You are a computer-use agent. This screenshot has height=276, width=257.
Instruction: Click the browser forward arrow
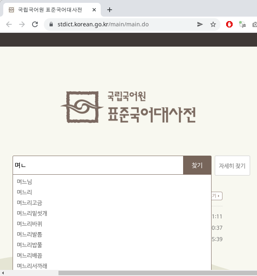coord(22,24)
